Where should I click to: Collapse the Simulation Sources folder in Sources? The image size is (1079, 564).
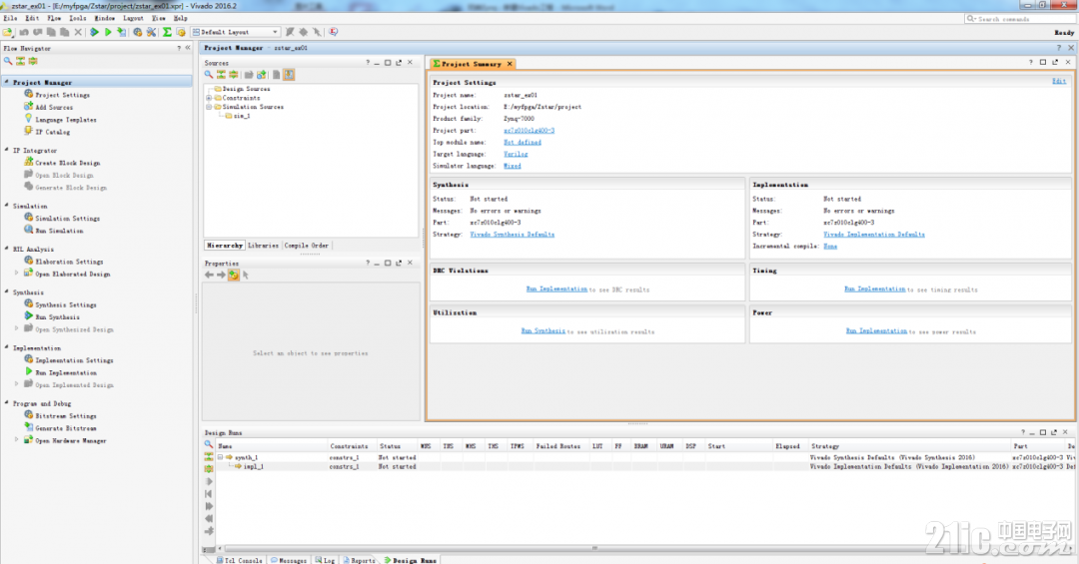pyautogui.click(x=209, y=107)
